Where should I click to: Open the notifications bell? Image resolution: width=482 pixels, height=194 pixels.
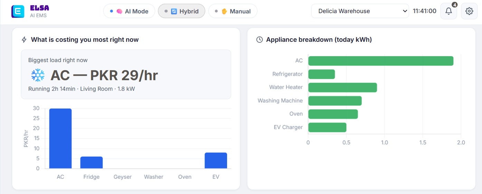pyautogui.click(x=448, y=11)
